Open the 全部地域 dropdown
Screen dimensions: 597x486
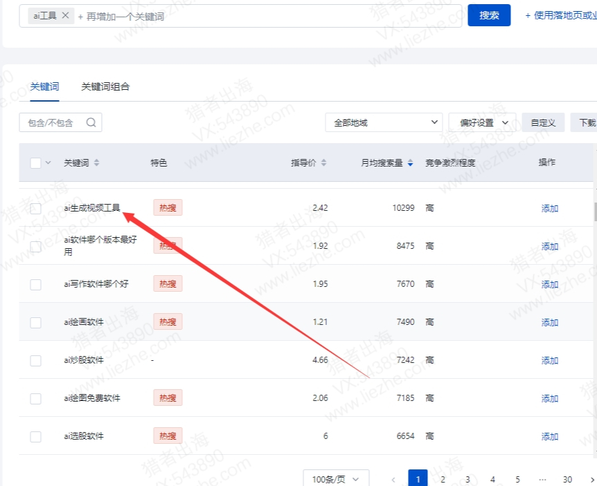pyautogui.click(x=384, y=122)
